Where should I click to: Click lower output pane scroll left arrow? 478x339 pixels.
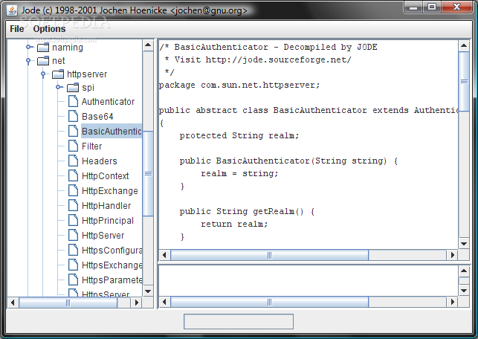(164, 302)
